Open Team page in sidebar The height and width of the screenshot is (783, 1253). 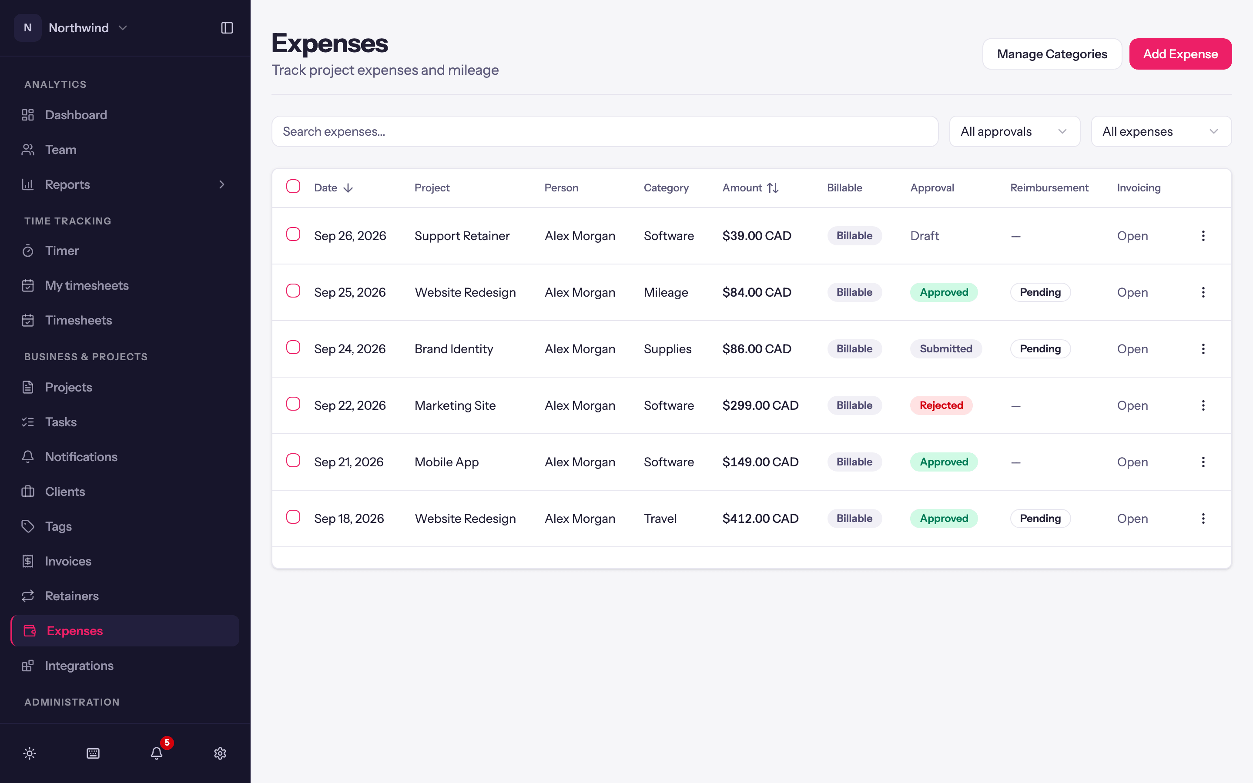click(x=125, y=150)
